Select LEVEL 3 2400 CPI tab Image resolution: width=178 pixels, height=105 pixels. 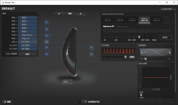coord(132,20)
